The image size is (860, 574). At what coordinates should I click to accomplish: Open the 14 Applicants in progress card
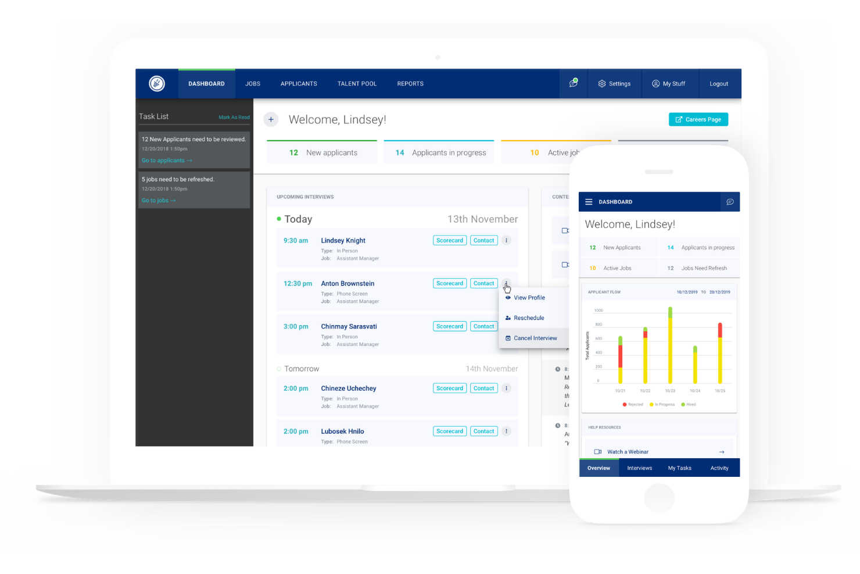pos(439,152)
